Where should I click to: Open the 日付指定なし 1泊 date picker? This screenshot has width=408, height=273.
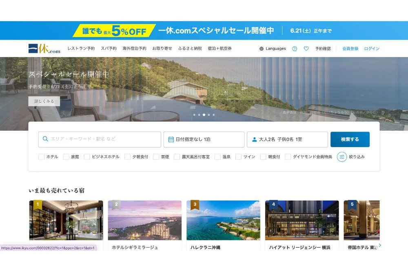(204, 139)
